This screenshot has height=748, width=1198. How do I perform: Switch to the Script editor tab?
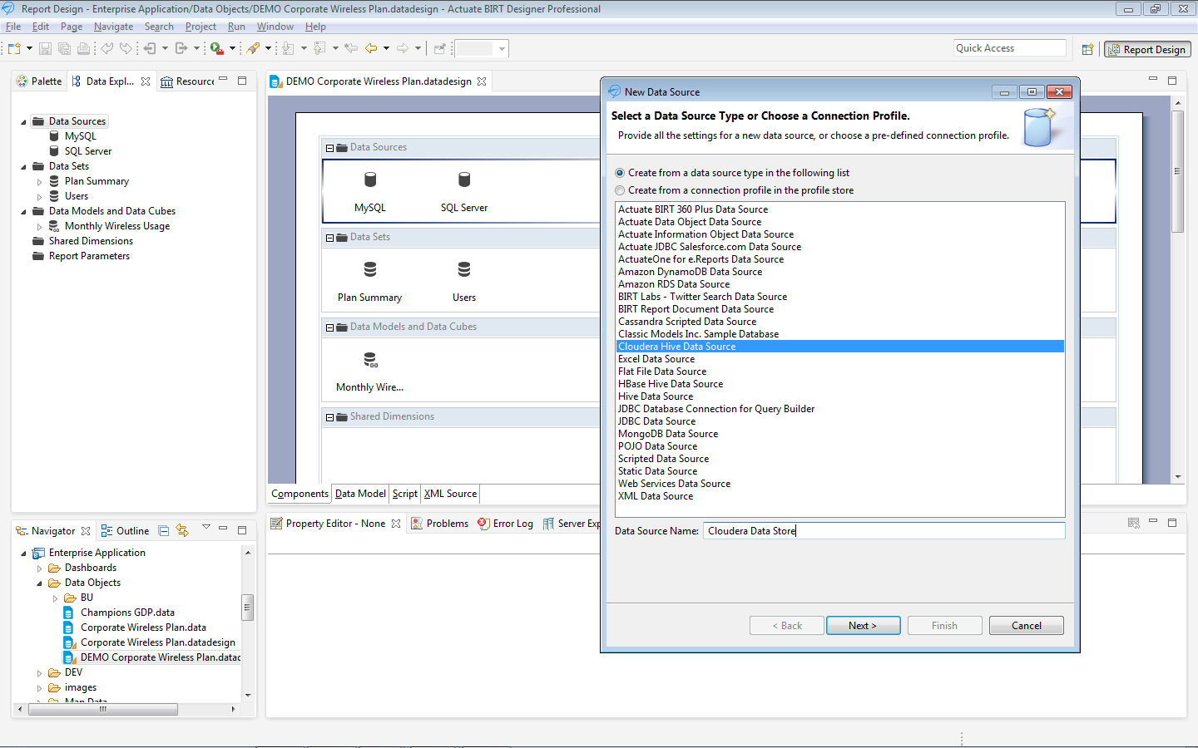tap(405, 494)
